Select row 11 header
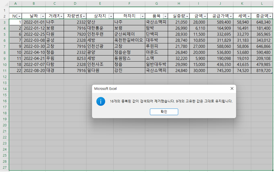This screenshot has height=172, width=274. coord(5,71)
